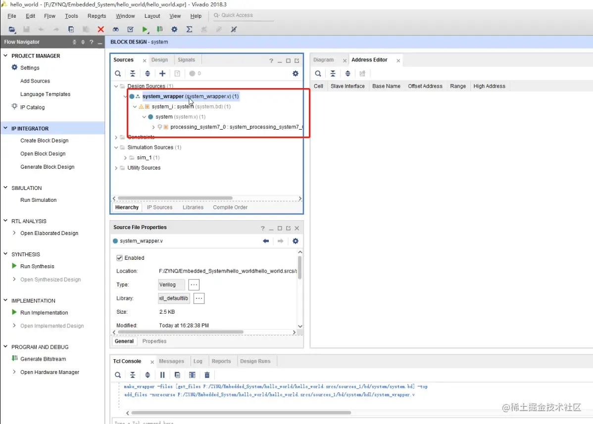Viewport: 593px width, 424px height.
Task: Click the green Run play icon in toolbar
Action: [x=145, y=30]
